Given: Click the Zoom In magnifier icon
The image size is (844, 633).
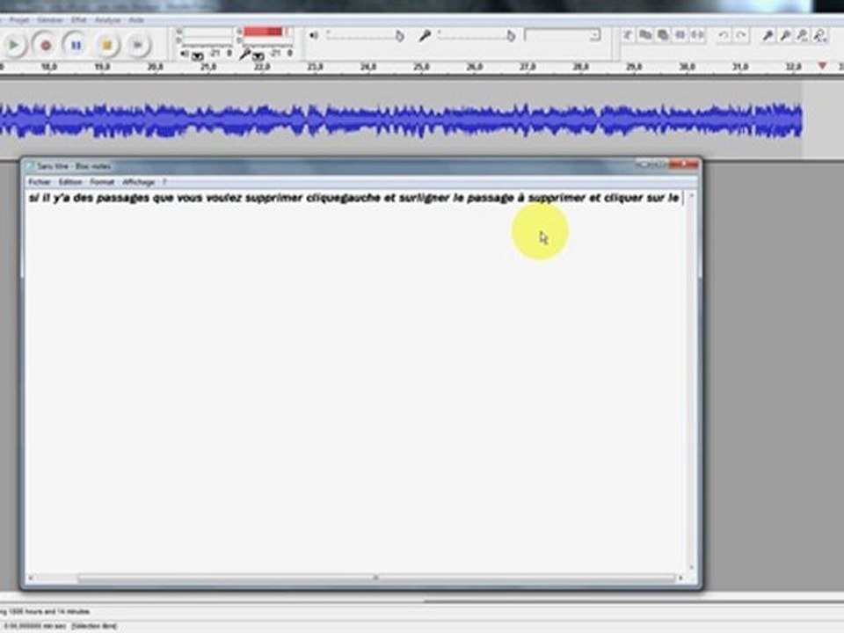Looking at the screenshot, I should click(768, 36).
